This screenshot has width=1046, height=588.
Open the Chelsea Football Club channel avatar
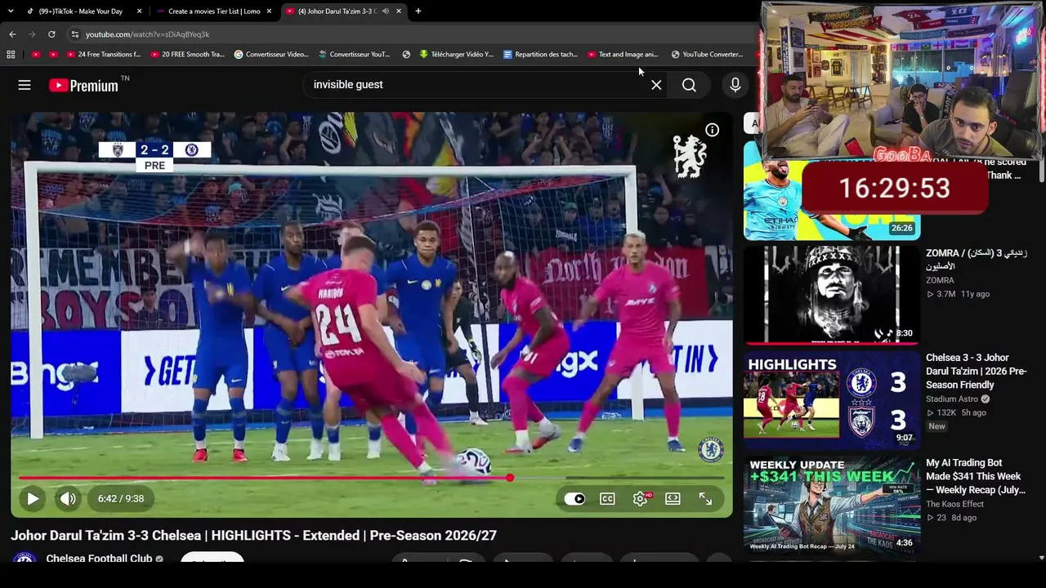pos(25,559)
